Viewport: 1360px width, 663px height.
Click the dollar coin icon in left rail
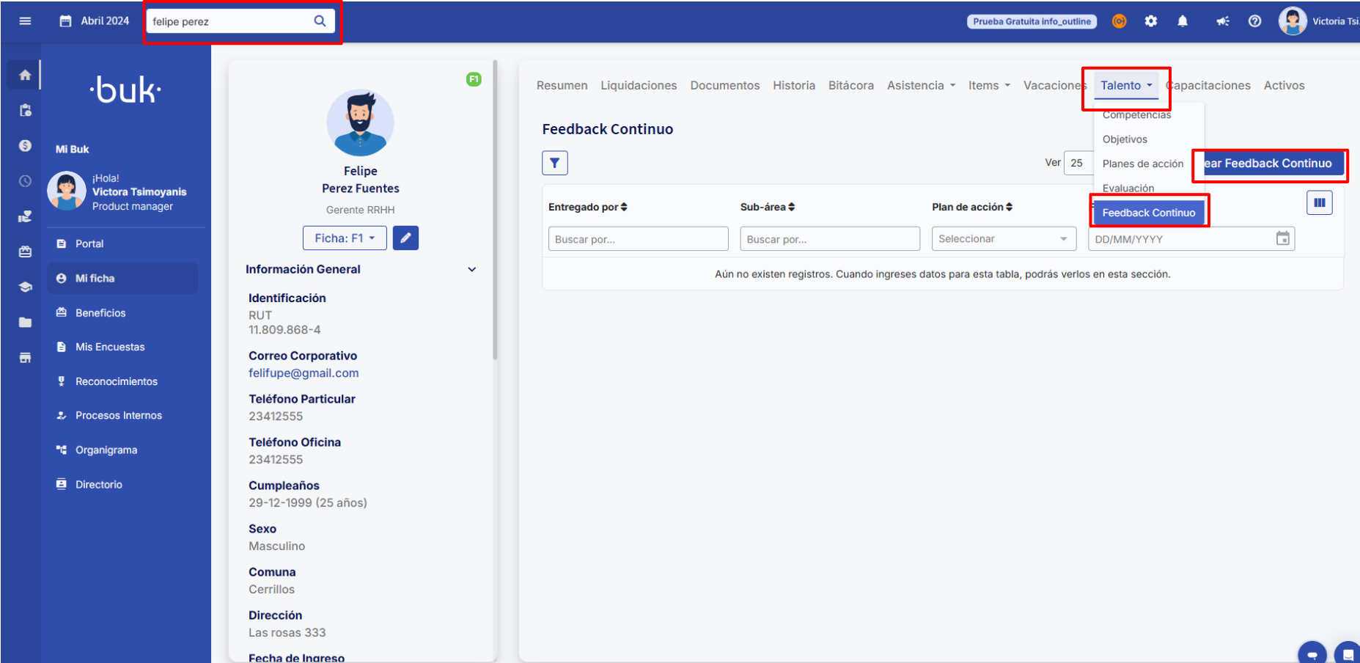25,145
